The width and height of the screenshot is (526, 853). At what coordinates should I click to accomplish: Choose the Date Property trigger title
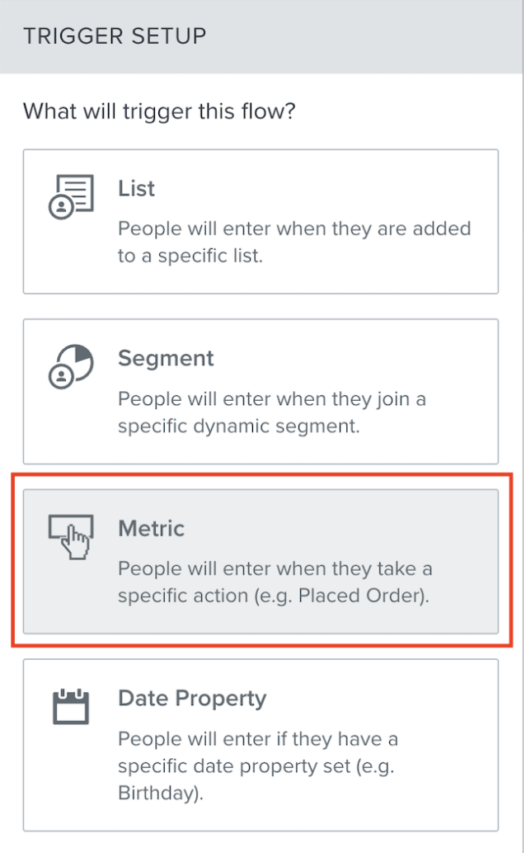coord(193,699)
